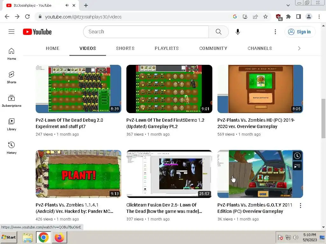Screen dimensions: 326x244
Task: Open YouTube settings three-dot menu
Action: (x=275, y=32)
